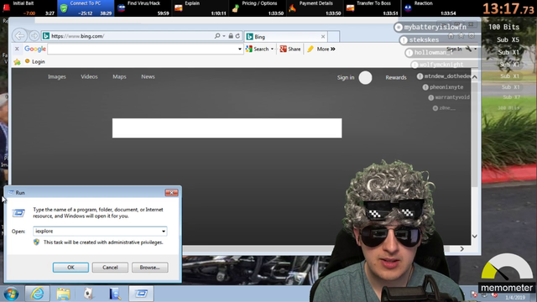Click the favorites star icon in the bar
This screenshot has width=537, height=302.
pos(17,62)
